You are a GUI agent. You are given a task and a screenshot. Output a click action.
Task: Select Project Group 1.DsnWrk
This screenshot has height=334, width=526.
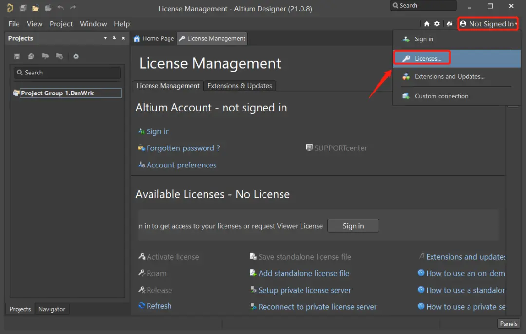71,93
